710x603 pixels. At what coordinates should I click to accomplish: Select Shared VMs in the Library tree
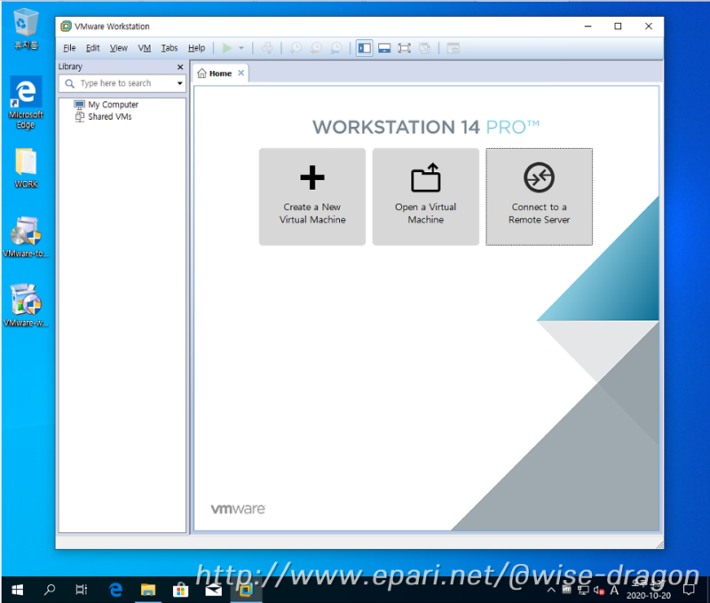click(103, 117)
